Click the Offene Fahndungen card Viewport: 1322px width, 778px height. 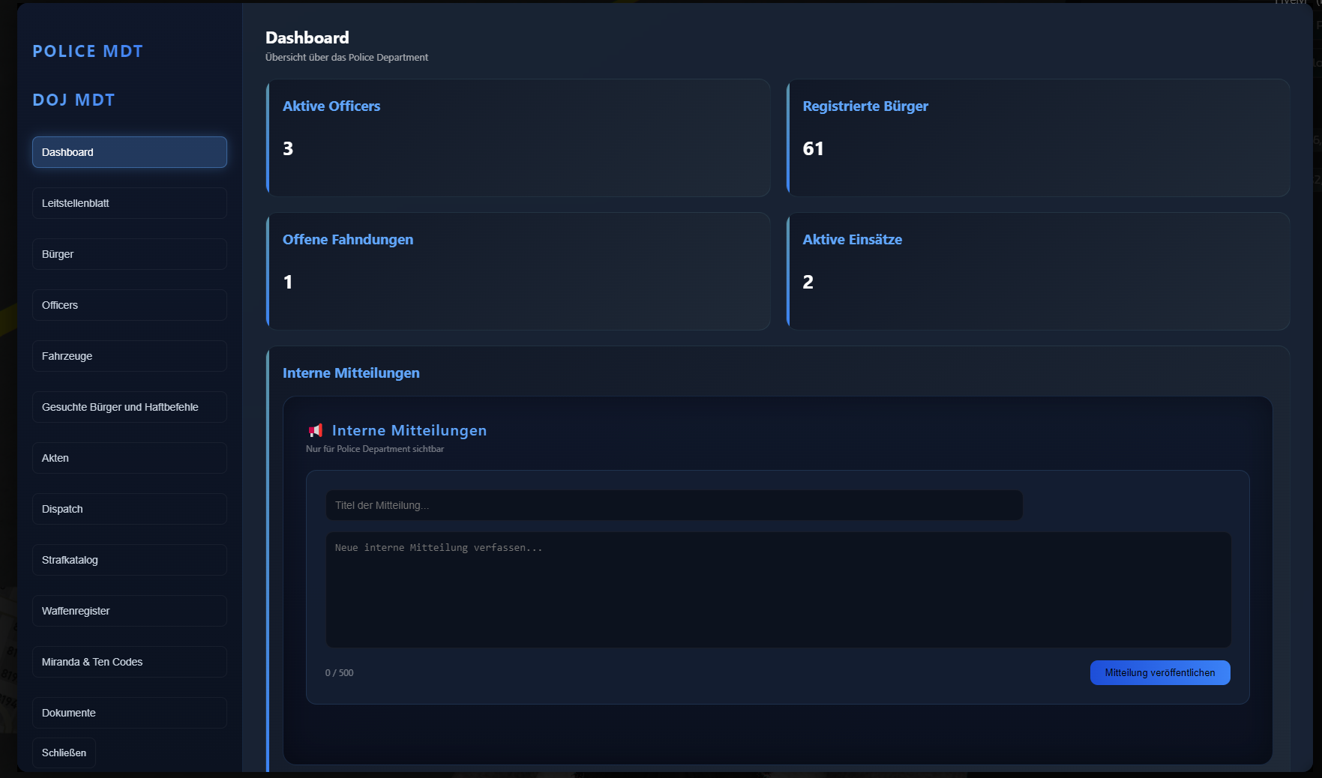tap(518, 271)
